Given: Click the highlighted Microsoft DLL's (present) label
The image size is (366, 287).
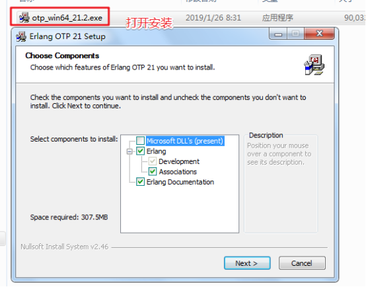Looking at the screenshot, I should 185,141.
